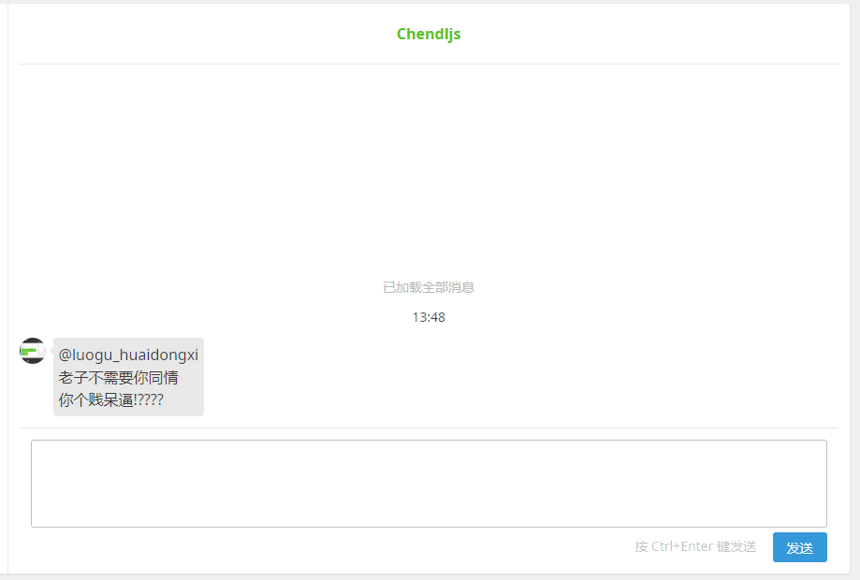This screenshot has width=860, height=580.
Task: Click the @luogu_huaidongxi mention in the bubble
Action: click(128, 355)
